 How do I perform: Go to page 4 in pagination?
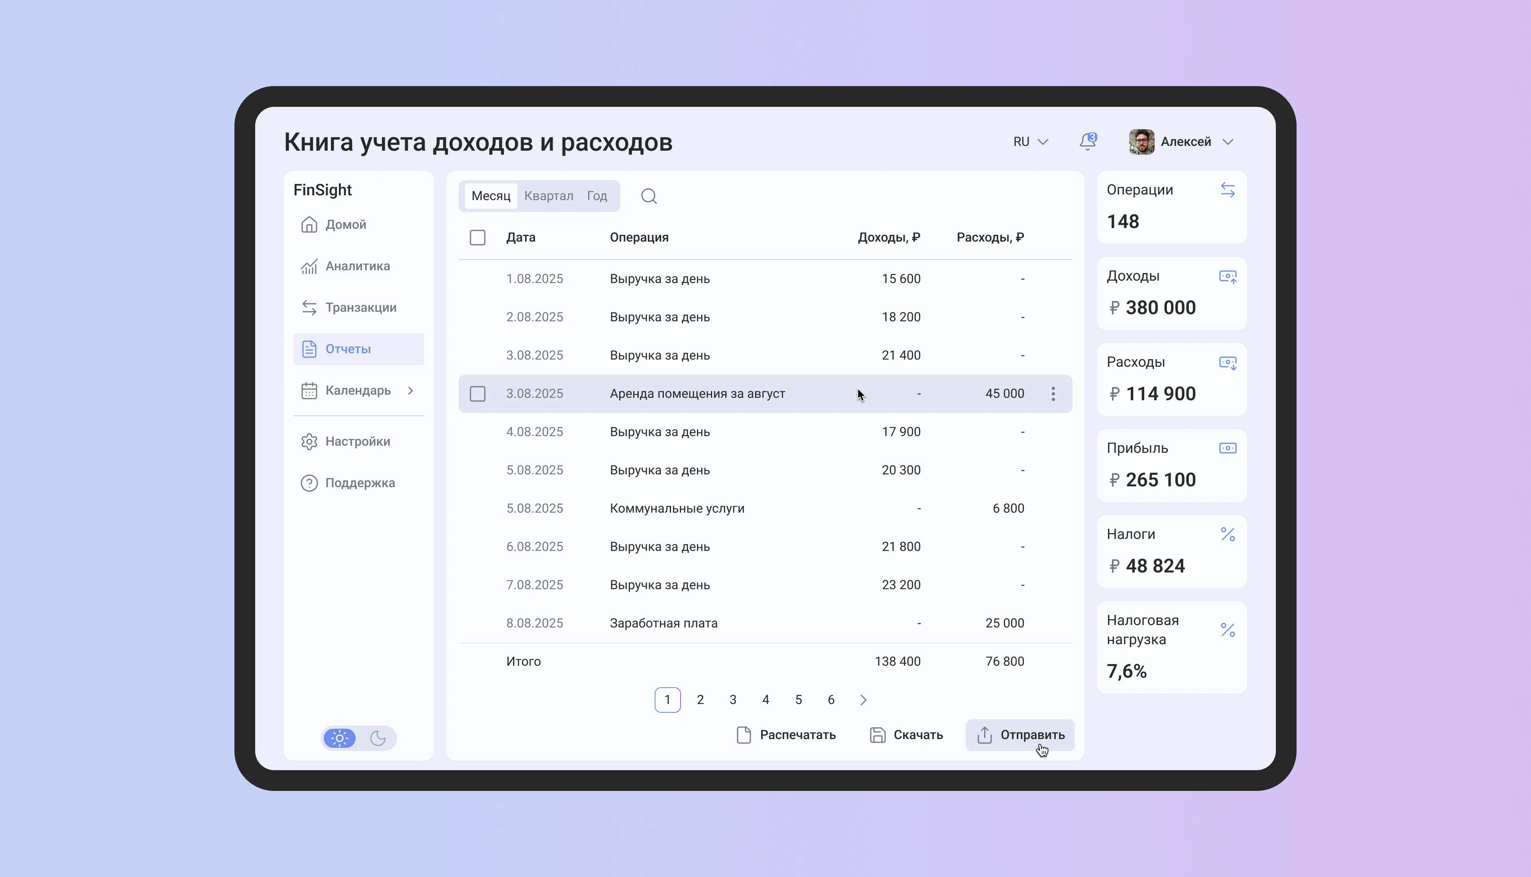[765, 699]
